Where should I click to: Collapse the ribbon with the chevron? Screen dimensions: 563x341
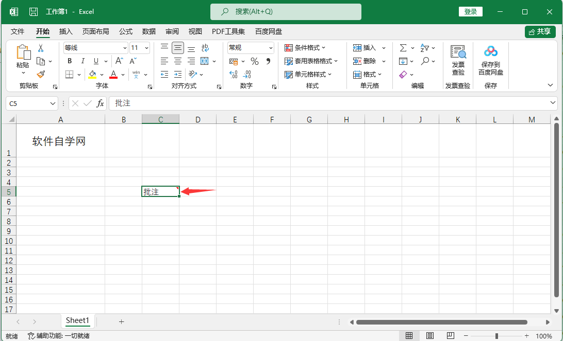[x=550, y=85]
